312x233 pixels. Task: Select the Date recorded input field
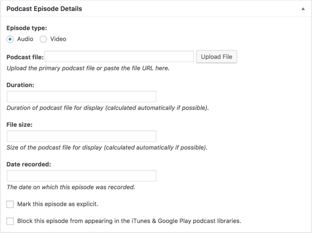pyautogui.click(x=81, y=176)
